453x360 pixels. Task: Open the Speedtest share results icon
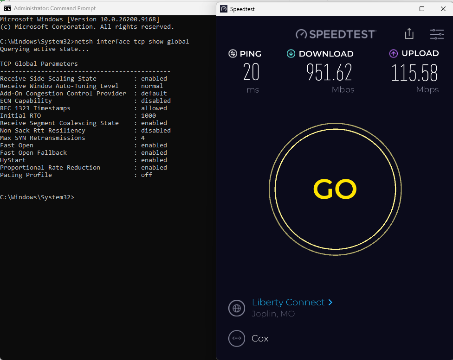[409, 34]
